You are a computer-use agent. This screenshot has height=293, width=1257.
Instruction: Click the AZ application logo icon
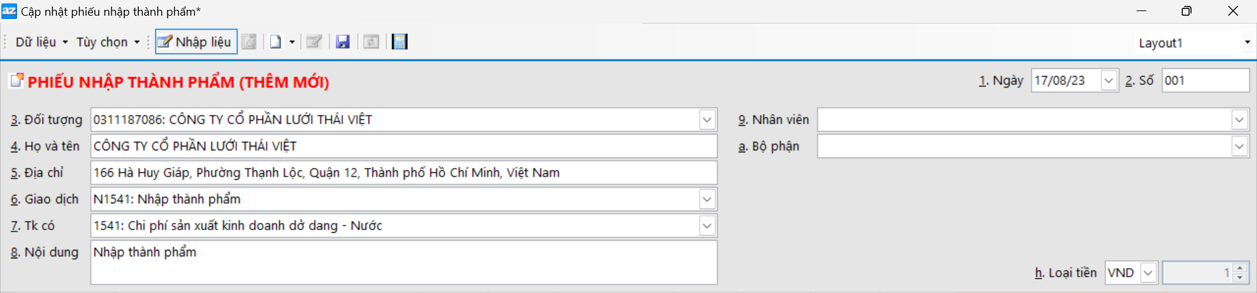pos(9,11)
